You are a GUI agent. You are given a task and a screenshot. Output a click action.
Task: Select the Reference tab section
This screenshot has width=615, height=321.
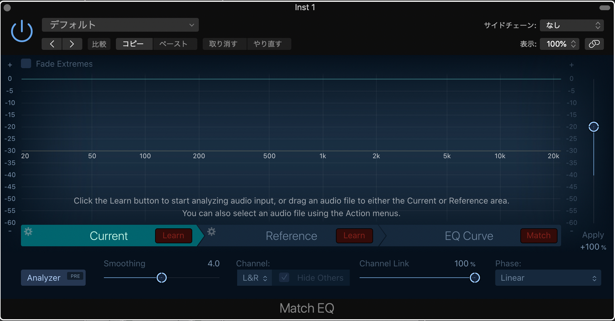(291, 236)
